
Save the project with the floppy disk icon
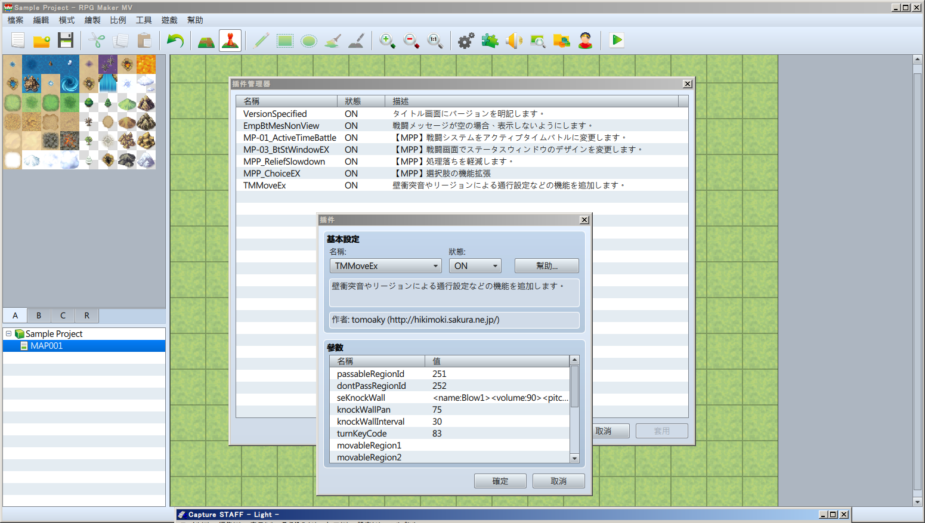(x=66, y=41)
